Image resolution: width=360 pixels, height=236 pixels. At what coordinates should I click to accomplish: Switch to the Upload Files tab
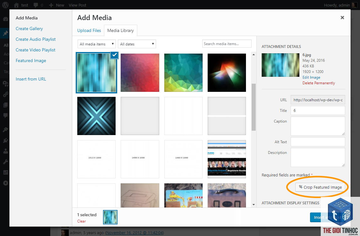tap(89, 30)
